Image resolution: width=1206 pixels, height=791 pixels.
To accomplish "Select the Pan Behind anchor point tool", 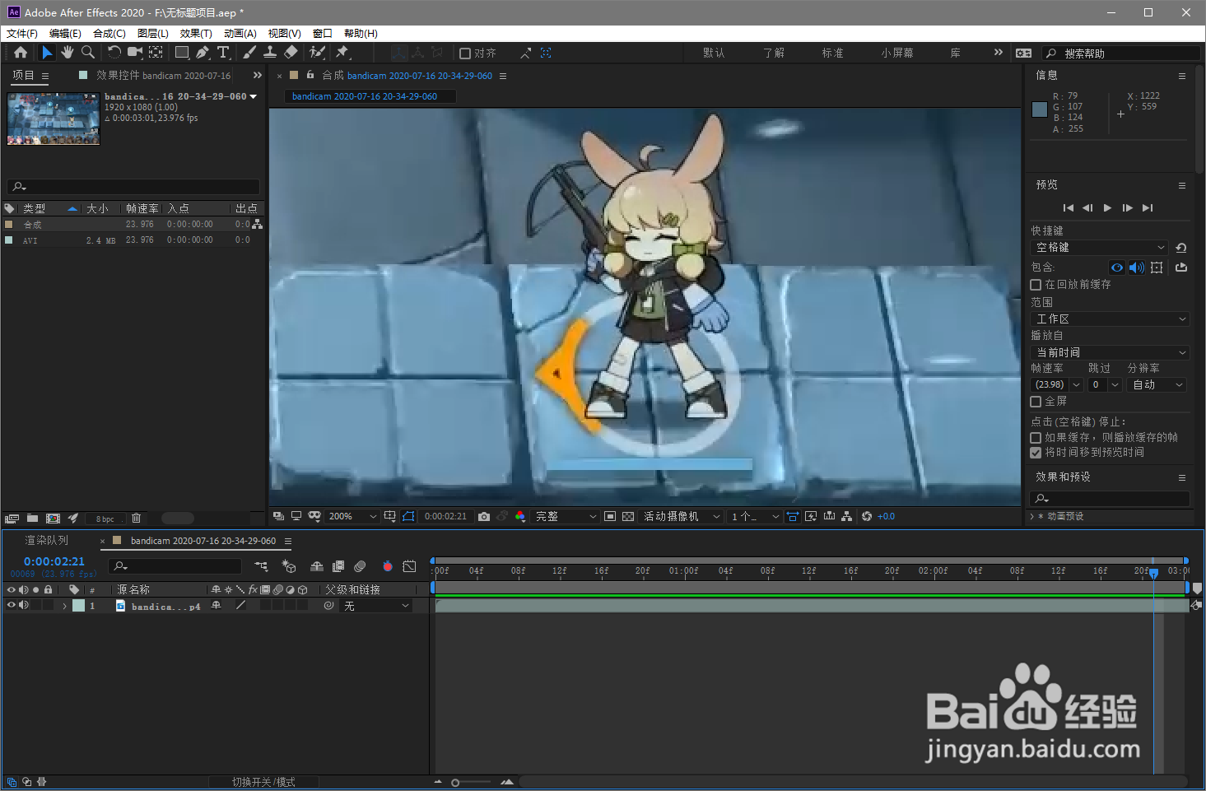I will 156,53.
